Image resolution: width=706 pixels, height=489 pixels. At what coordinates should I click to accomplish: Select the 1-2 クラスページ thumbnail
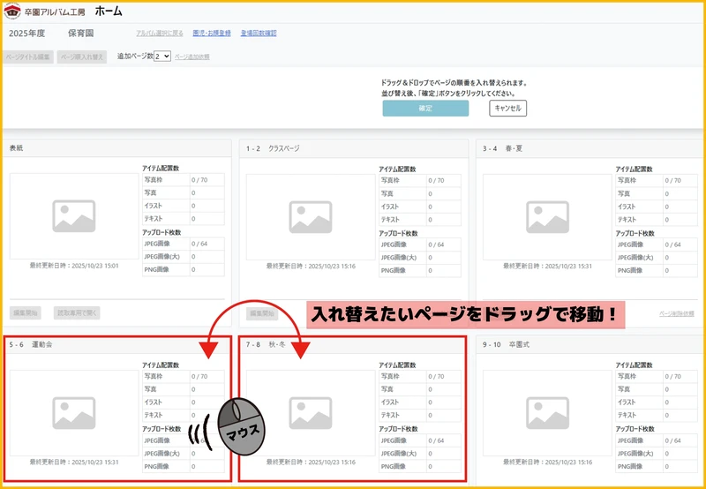click(311, 217)
